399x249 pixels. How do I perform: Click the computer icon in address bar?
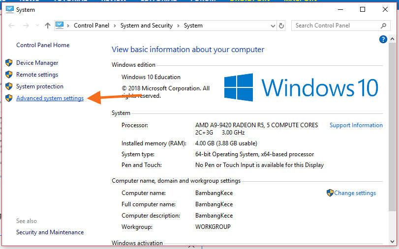coord(60,26)
